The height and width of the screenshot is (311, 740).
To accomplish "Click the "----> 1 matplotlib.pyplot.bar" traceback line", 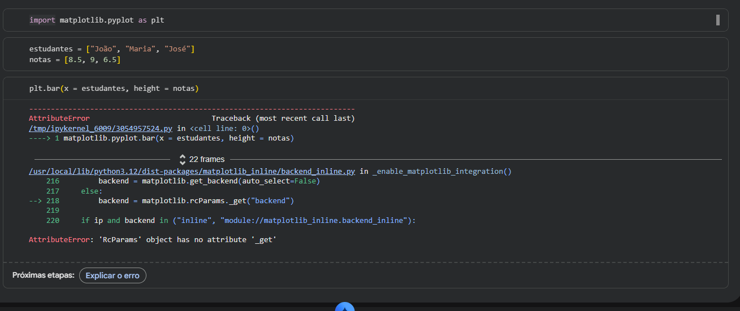I will tap(162, 138).
